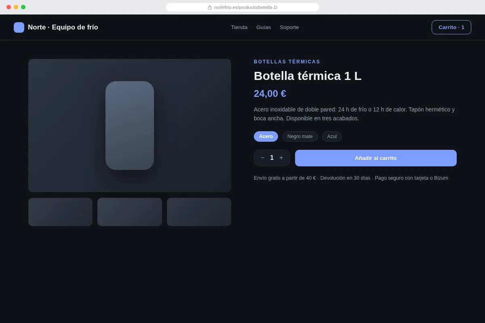Viewport: 485px width, 323px height.
Task: Select the third product thumbnail
Action: (199, 212)
